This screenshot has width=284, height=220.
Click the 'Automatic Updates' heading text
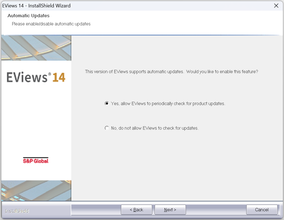click(29, 16)
